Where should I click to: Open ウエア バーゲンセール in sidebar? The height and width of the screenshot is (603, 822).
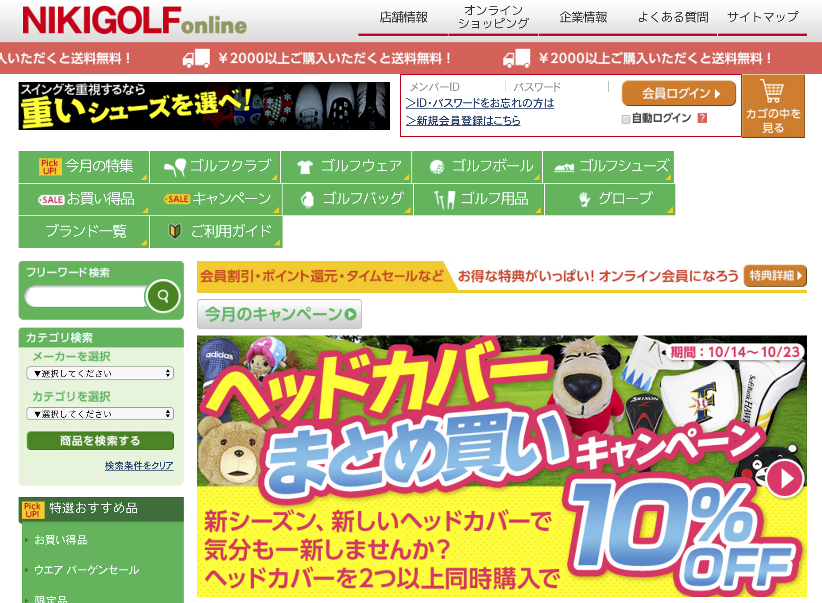87,570
